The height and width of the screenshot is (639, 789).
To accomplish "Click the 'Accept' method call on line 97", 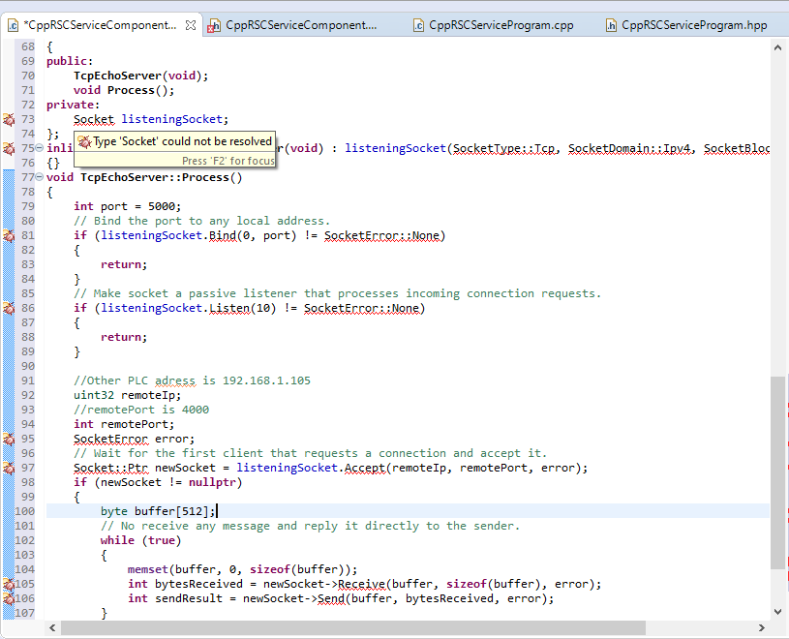I will [365, 468].
